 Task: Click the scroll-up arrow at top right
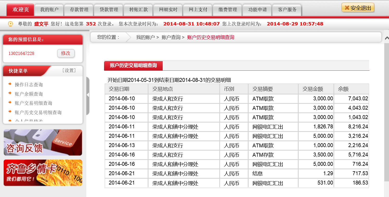pos(387,38)
